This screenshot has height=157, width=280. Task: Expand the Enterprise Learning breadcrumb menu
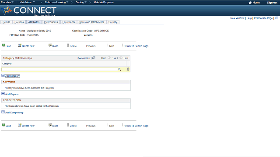[x=56, y=2]
